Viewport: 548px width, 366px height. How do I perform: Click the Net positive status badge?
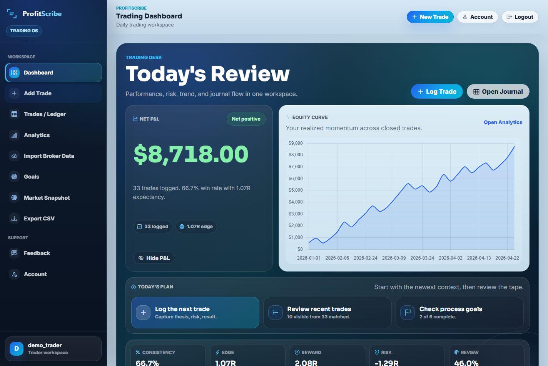pyautogui.click(x=246, y=119)
